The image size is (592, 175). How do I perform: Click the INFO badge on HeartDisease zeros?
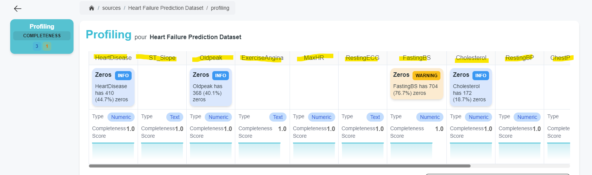point(123,76)
